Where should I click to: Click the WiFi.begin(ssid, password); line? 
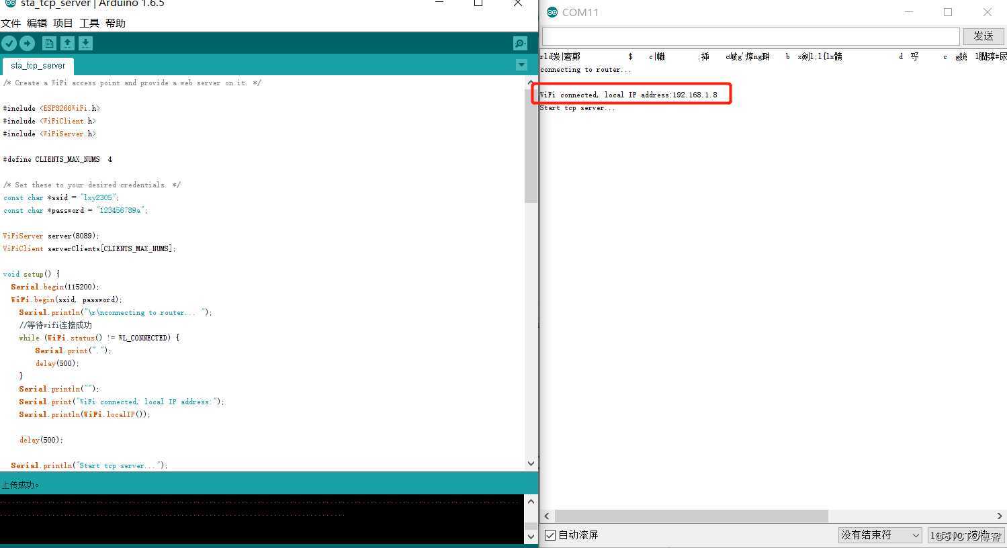pyautogui.click(x=67, y=300)
